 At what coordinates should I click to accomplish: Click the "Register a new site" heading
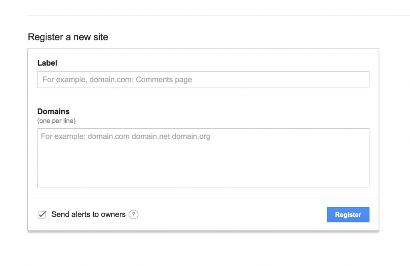pyautogui.click(x=68, y=37)
